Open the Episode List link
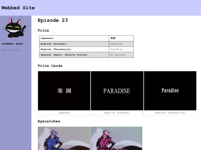Image resolution: width=201 pixels, height=150 pixels. pos(10,50)
